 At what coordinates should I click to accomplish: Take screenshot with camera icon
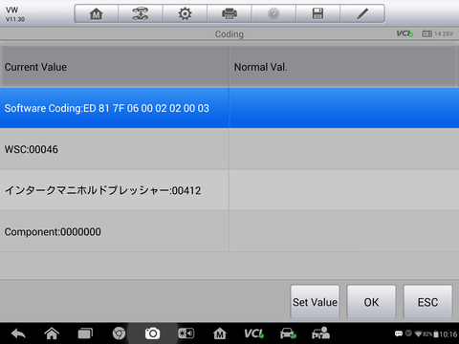[x=152, y=333]
